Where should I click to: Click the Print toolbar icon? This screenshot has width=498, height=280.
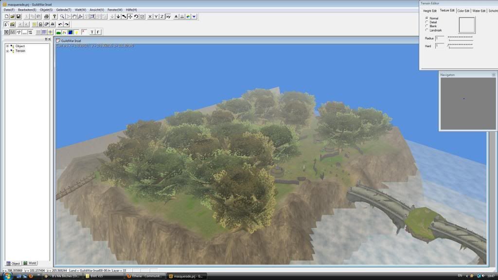tap(46, 17)
